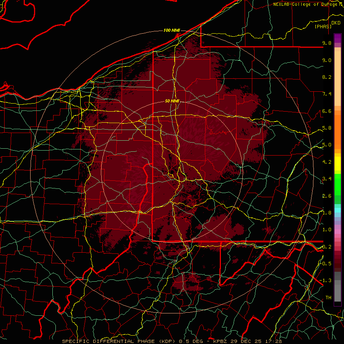Click the 7.4 legend value
The image size is (344, 344).
(x=327, y=94)
